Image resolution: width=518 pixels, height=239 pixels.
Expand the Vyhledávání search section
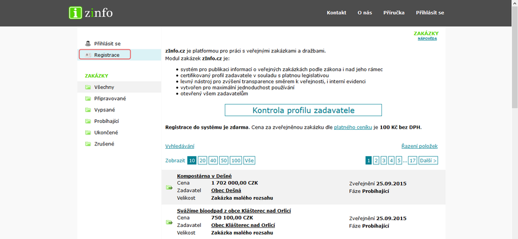coord(180,147)
